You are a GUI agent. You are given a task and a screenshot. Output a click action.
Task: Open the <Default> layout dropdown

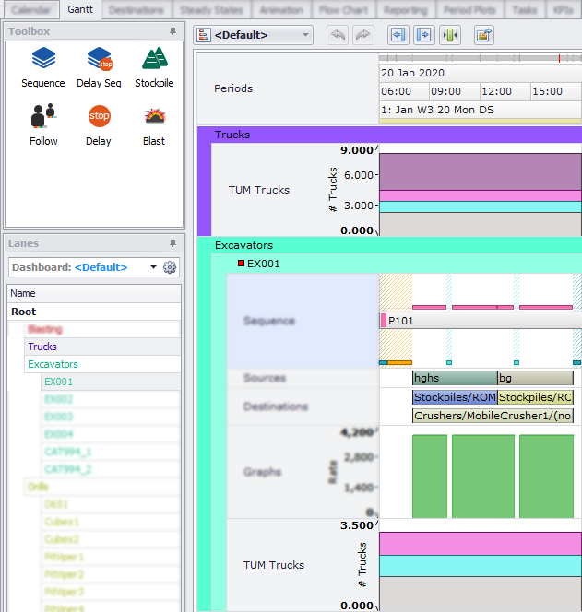click(x=255, y=35)
